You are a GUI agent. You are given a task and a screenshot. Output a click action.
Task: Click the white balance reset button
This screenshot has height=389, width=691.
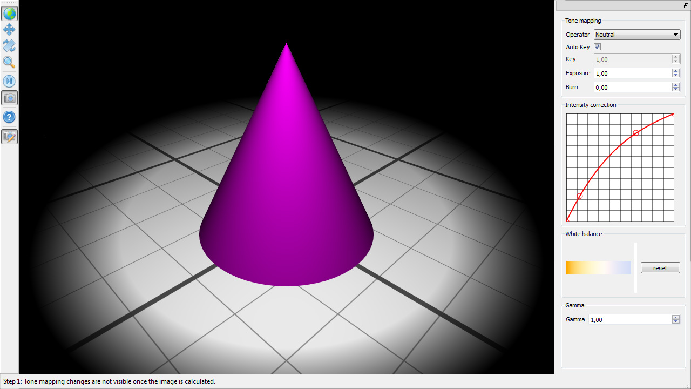pyautogui.click(x=660, y=267)
